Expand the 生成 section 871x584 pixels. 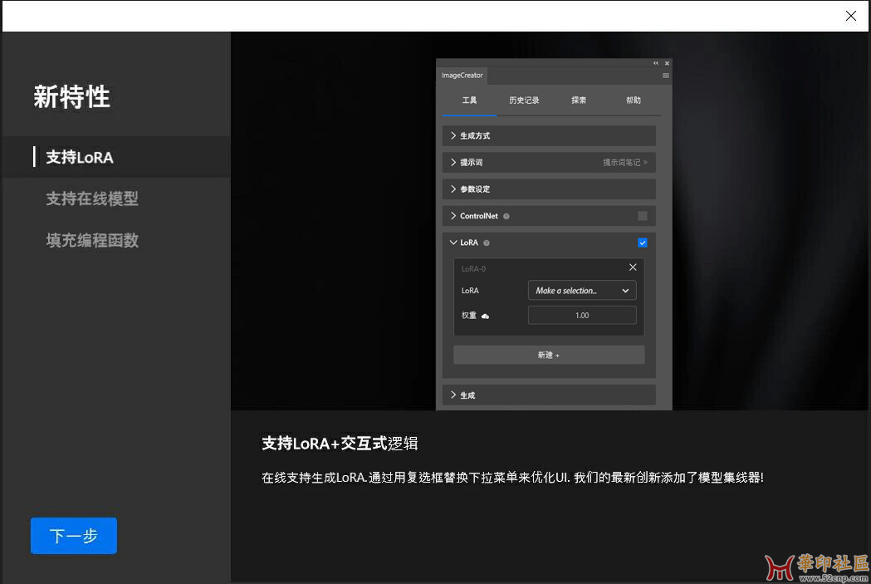point(549,395)
